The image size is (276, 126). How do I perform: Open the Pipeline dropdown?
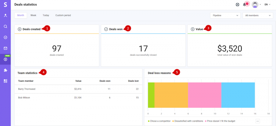[225, 15]
